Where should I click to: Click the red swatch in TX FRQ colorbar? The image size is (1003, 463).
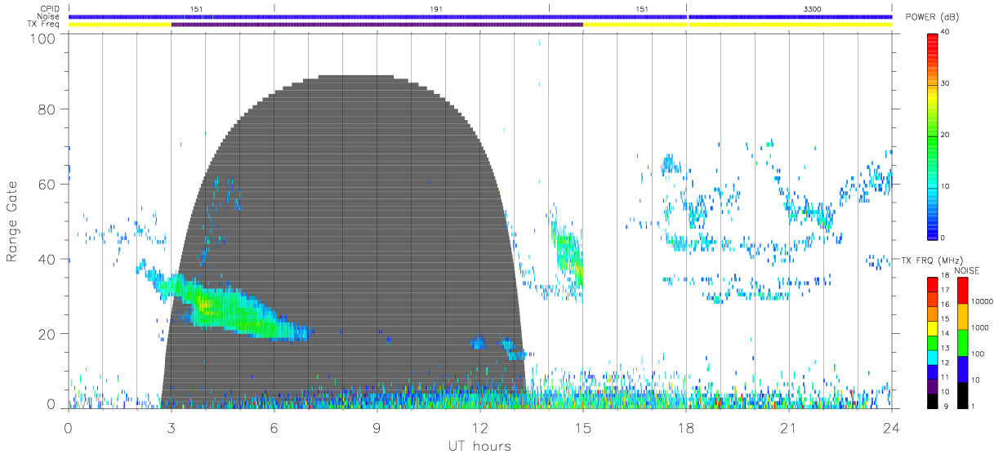coord(933,283)
